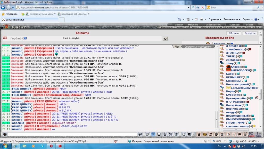264x149 pixels.
Task: Click the running figure icon in chat toolbar
Action: (165, 134)
